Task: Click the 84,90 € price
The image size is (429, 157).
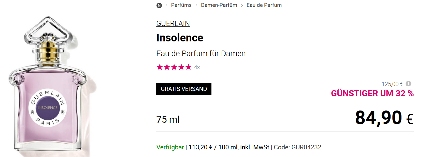Action: pos(384,118)
